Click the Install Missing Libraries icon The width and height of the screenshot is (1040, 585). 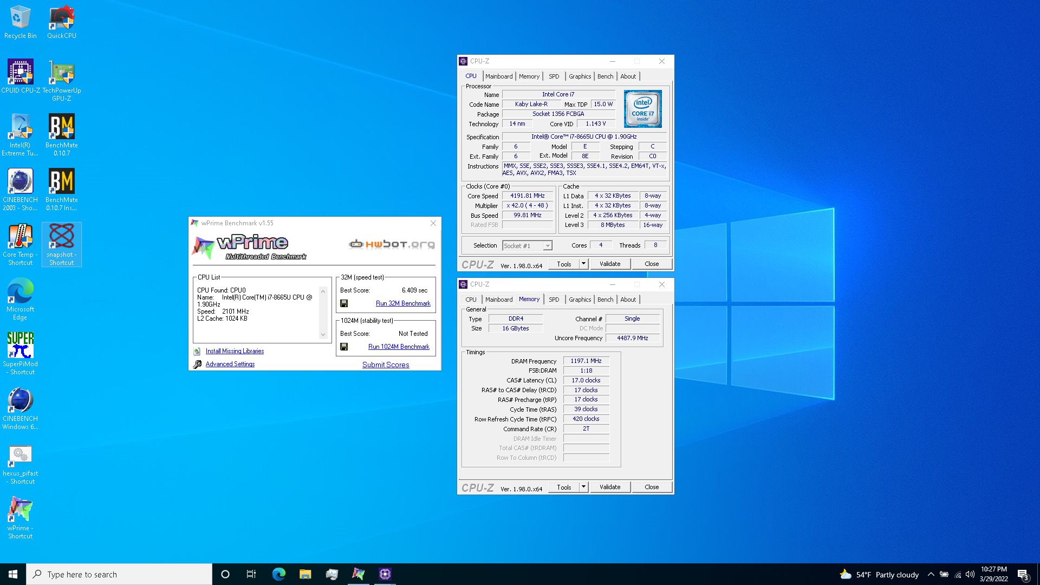pos(197,352)
